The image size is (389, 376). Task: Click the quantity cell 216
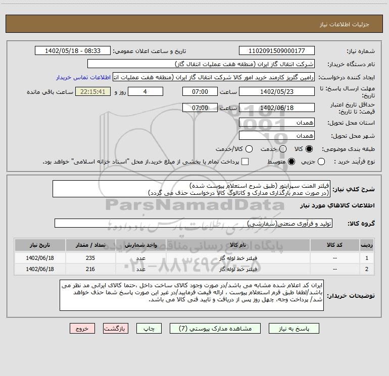pos(90,269)
